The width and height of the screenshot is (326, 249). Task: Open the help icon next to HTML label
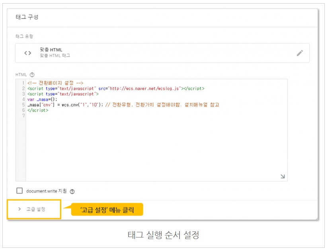[x=32, y=75]
